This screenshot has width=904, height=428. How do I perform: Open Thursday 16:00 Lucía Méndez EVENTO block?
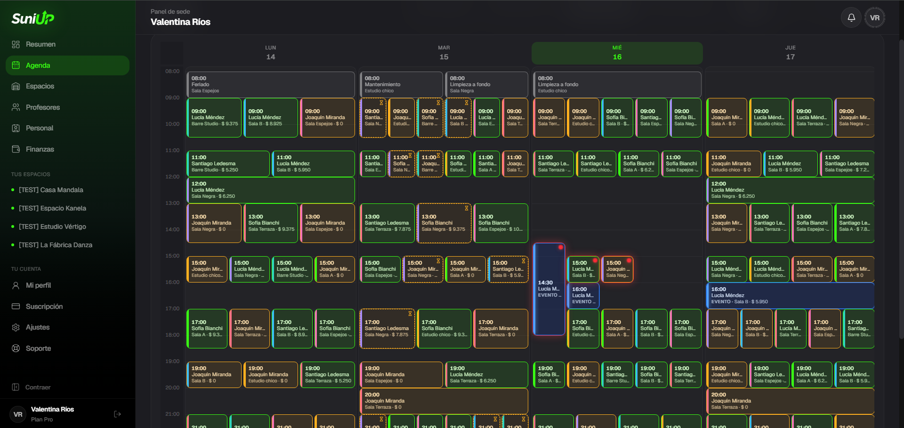790,296
